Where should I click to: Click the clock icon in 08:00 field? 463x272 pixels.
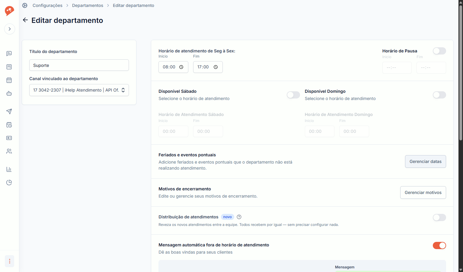181,67
